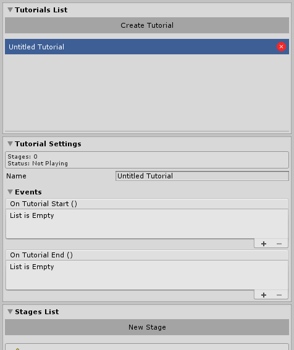The height and width of the screenshot is (350, 294).
Task: Click the On Tutorial End () header
Action: [x=147, y=255]
